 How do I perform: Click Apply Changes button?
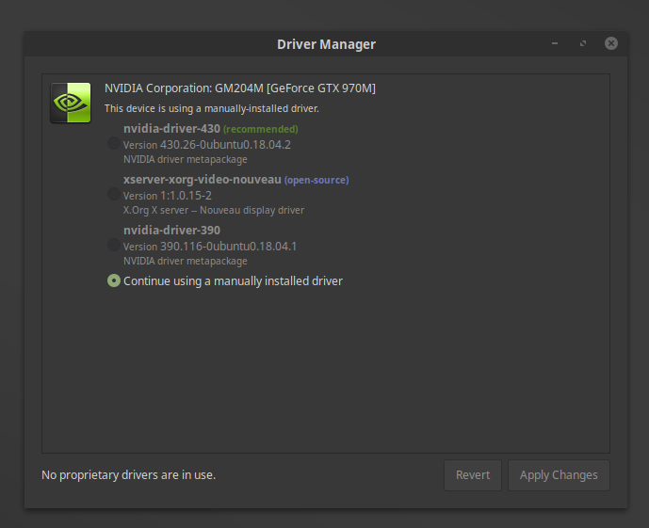(559, 475)
